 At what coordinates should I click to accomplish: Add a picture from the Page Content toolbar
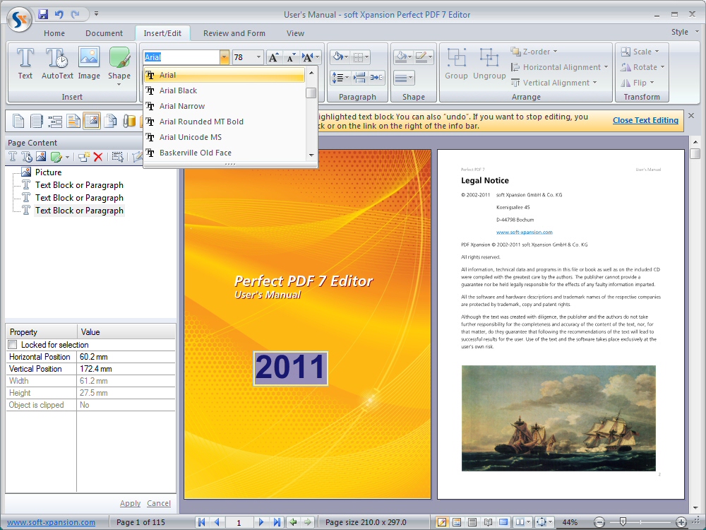40,157
